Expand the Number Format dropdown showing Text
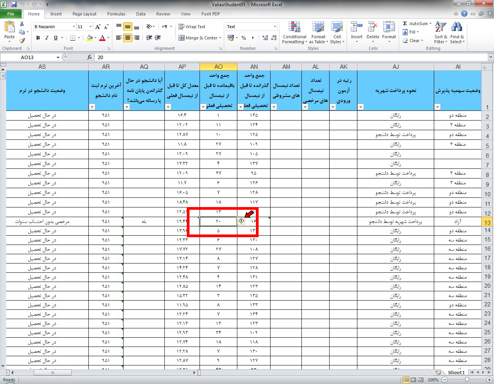 click(275, 27)
